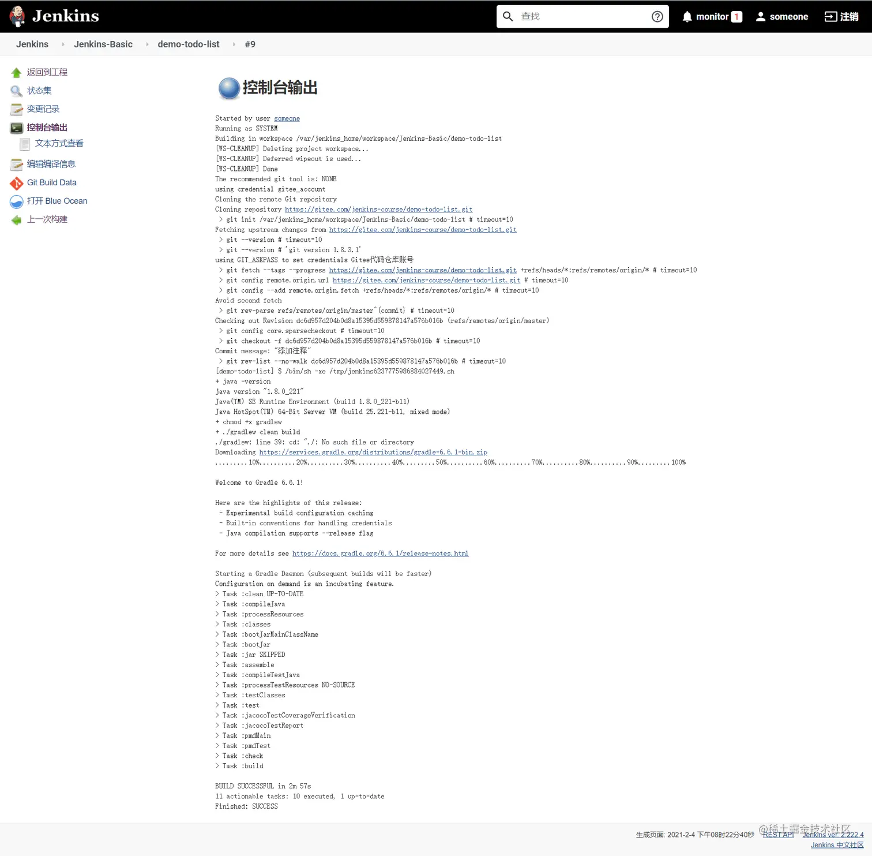
Task: Open the 变更记录 sidebar link
Action: (43, 109)
